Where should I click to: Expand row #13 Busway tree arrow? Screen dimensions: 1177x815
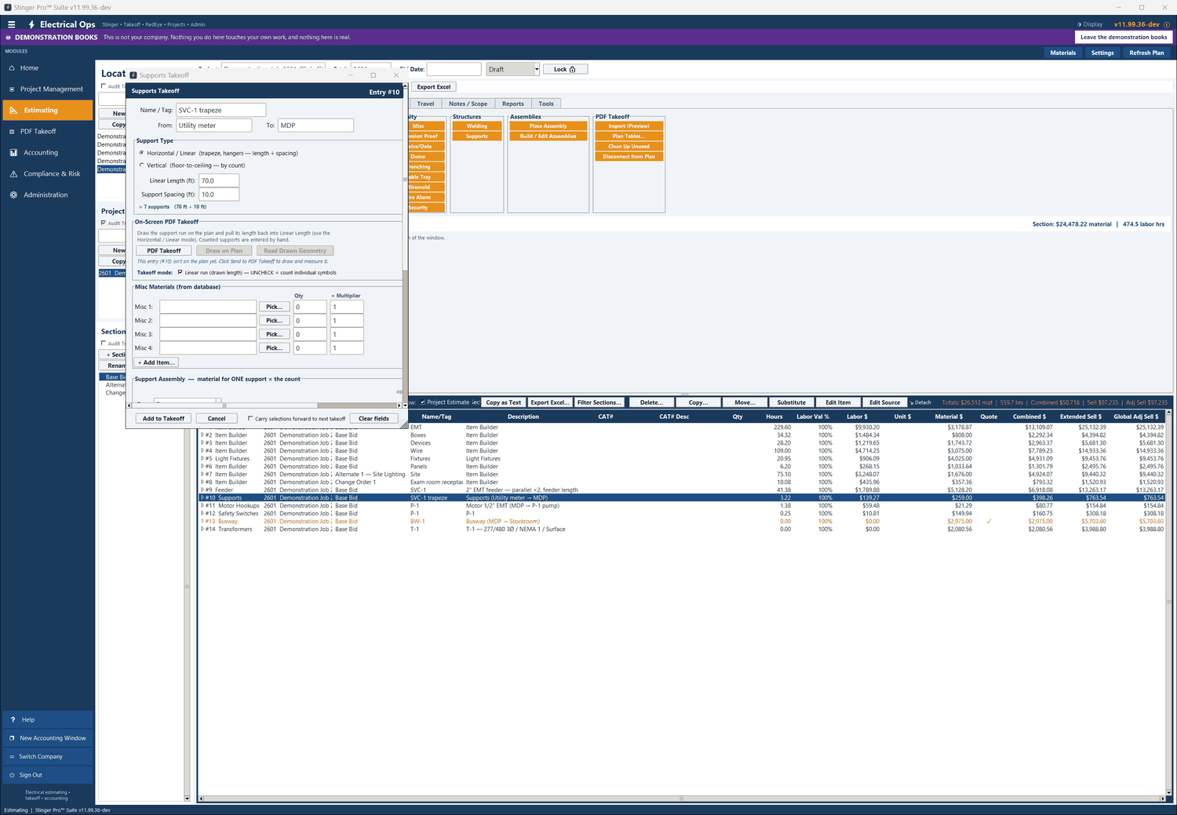click(202, 522)
